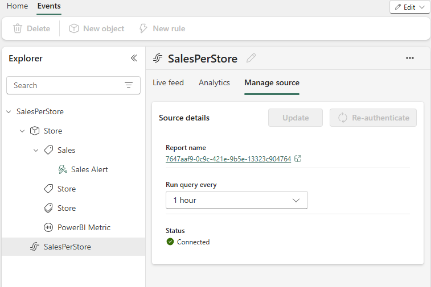431x287 pixels.
Task: Click the green Connected status icon
Action: (x=170, y=242)
